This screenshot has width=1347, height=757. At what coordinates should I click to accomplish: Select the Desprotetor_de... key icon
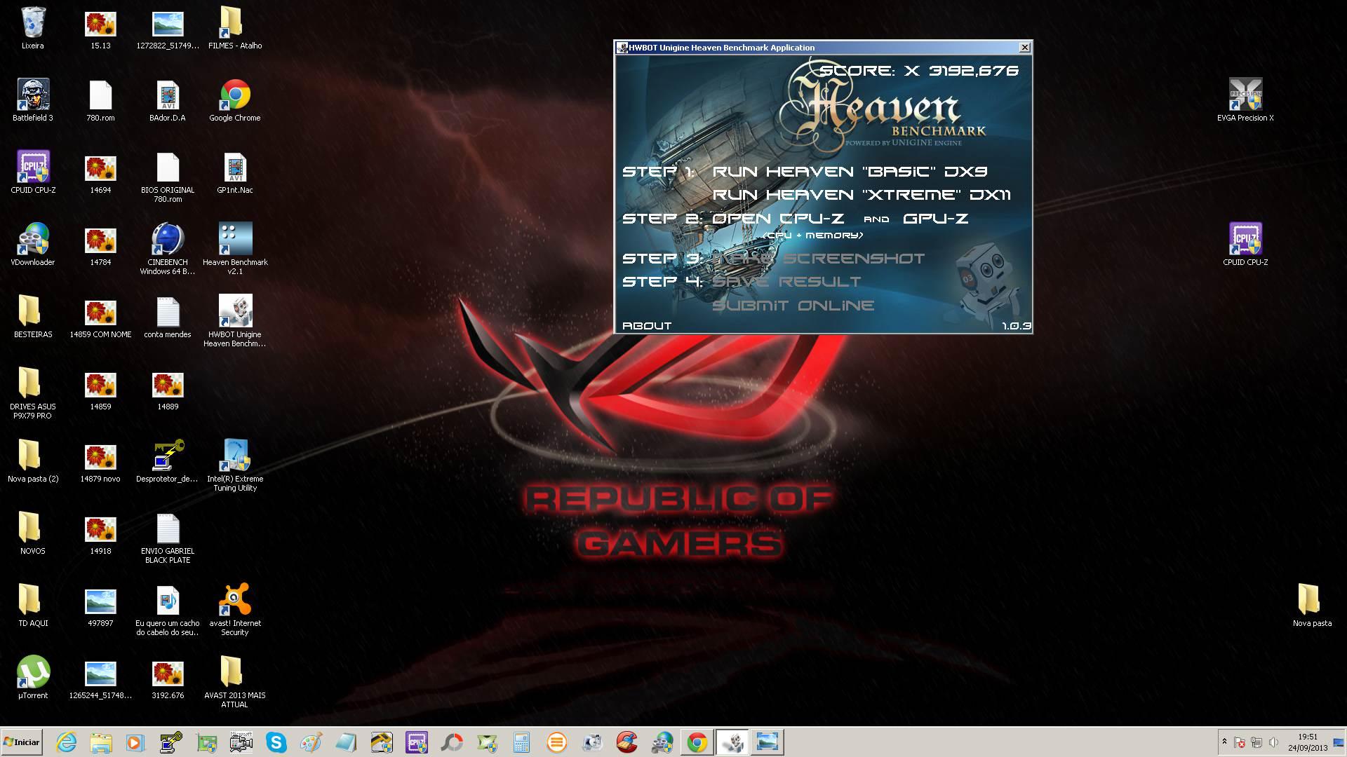click(167, 461)
